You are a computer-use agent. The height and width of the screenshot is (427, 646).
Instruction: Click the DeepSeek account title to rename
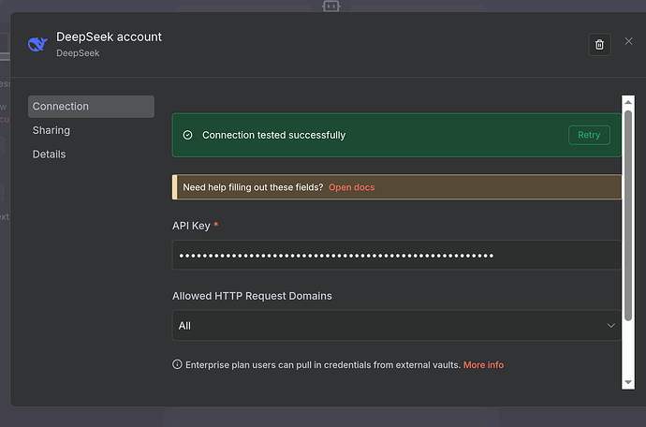click(x=109, y=37)
